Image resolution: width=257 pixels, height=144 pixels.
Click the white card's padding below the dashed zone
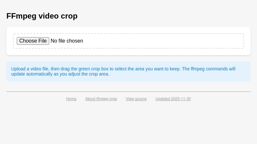tap(128, 52)
